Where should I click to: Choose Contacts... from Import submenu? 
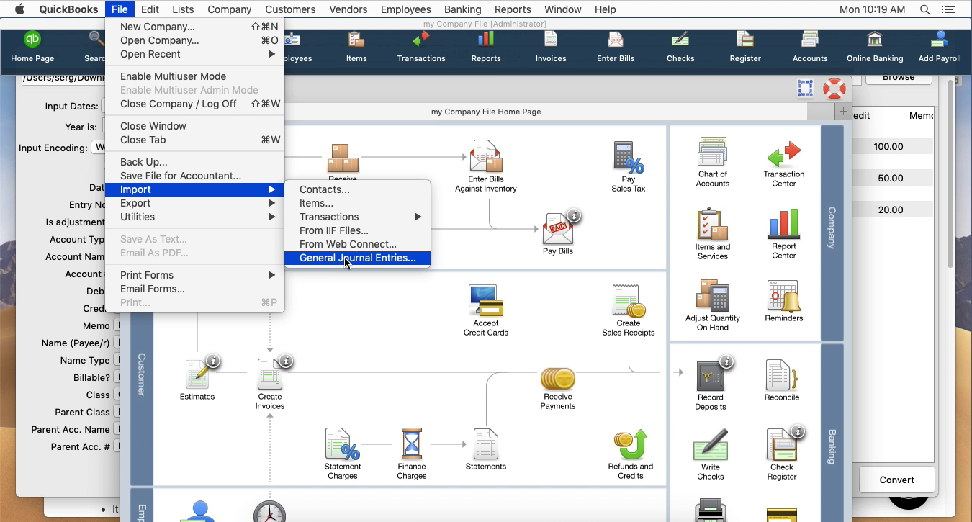coord(358,189)
